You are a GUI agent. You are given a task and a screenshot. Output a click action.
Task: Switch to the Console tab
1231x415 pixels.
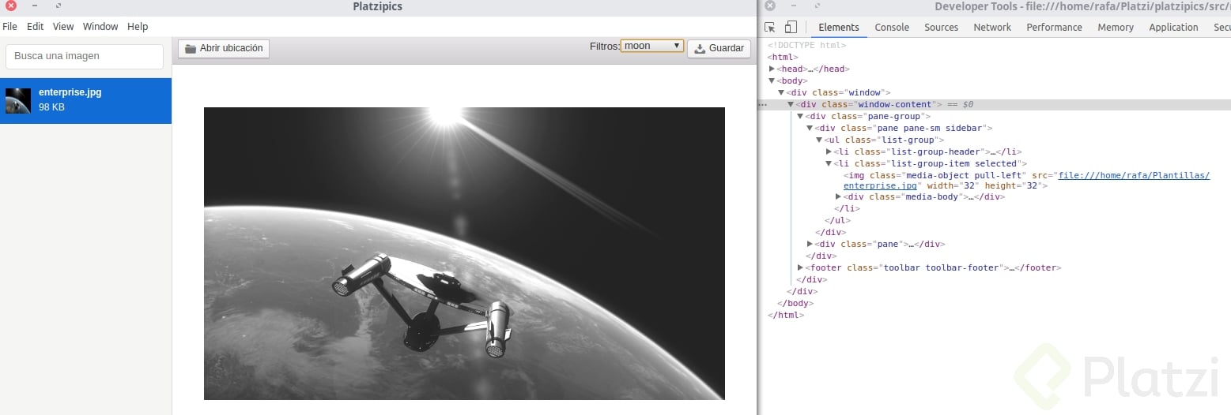coord(892,27)
